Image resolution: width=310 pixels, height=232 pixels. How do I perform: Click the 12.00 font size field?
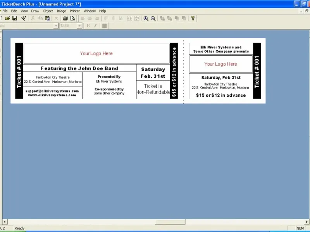tap(69, 26)
